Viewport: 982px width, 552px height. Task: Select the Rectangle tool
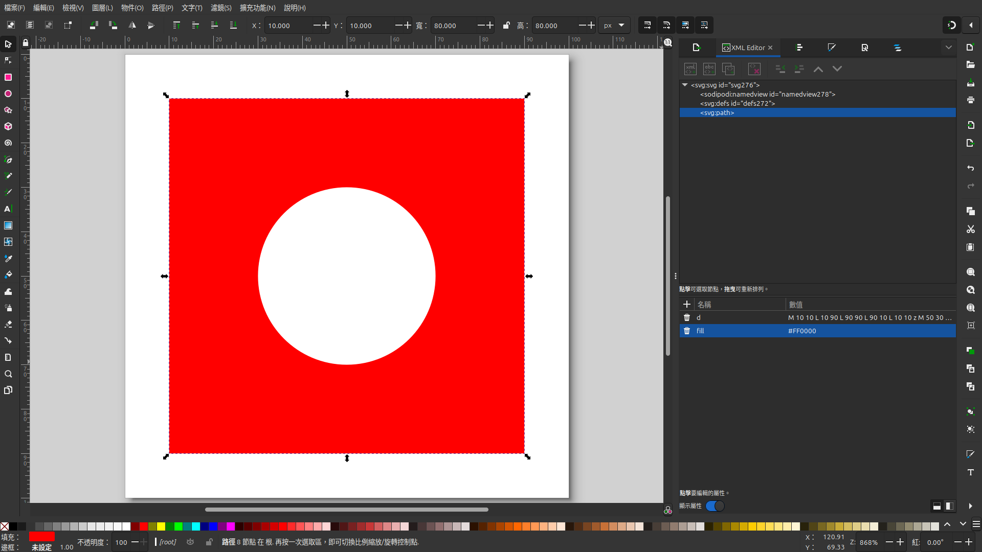click(x=8, y=77)
